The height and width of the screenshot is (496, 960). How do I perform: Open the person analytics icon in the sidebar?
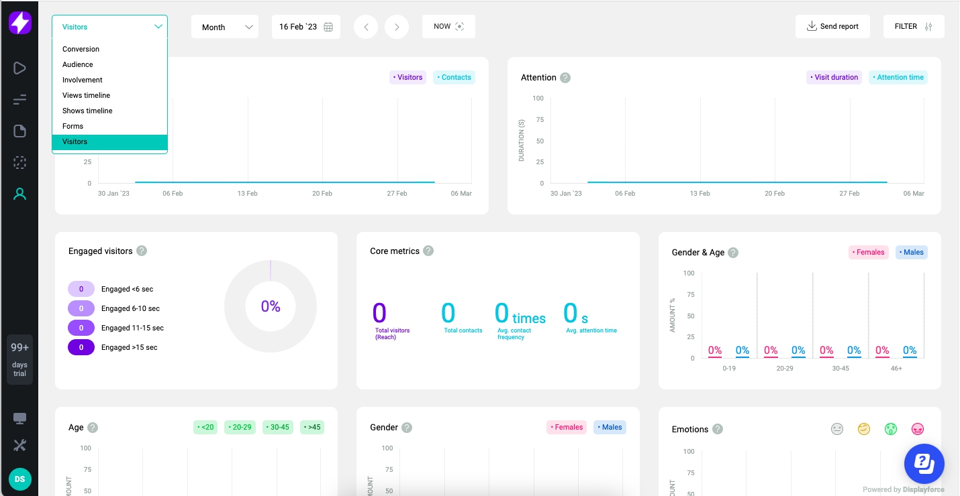[x=19, y=194]
